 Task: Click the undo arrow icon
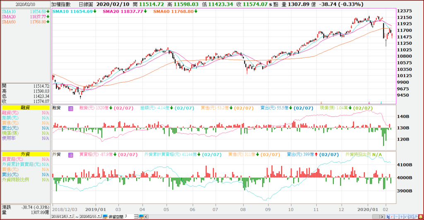tap(406, 217)
